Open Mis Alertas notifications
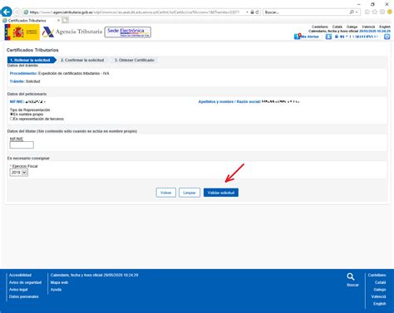The width and height of the screenshot is (394, 313). point(307,37)
